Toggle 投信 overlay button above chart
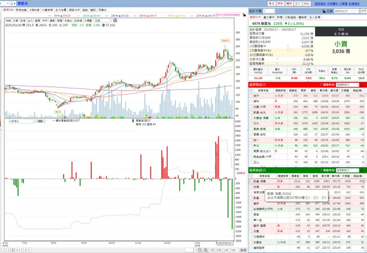Screen dimensions: 367x253 [x=23, y=21]
